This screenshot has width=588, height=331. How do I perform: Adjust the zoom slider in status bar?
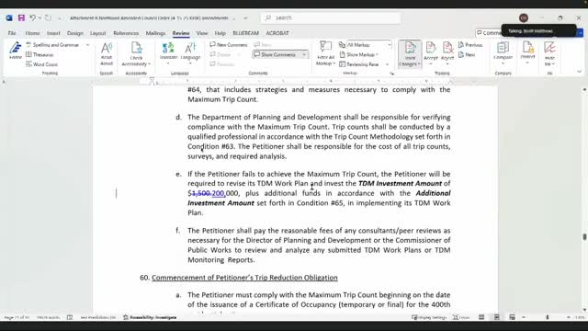click(547, 317)
